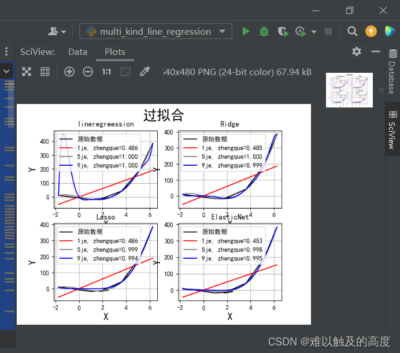Image resolution: width=400 pixels, height=353 pixels.
Task: Open the Database side panel tab
Action: coord(392,72)
